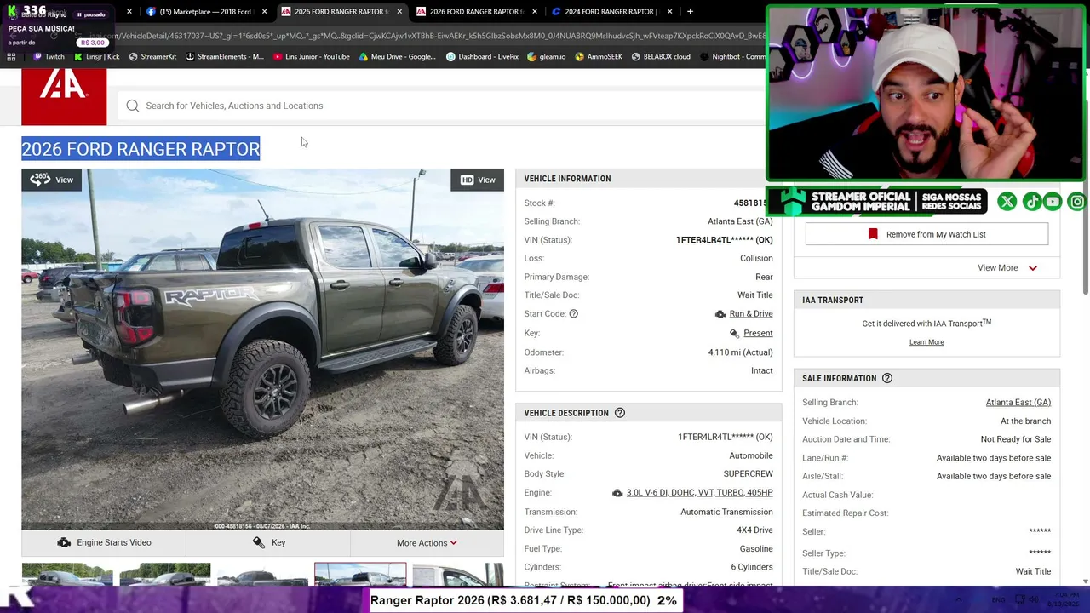The width and height of the screenshot is (1090, 613).
Task: Open the IAA Transport Learn More link
Action: (x=926, y=342)
